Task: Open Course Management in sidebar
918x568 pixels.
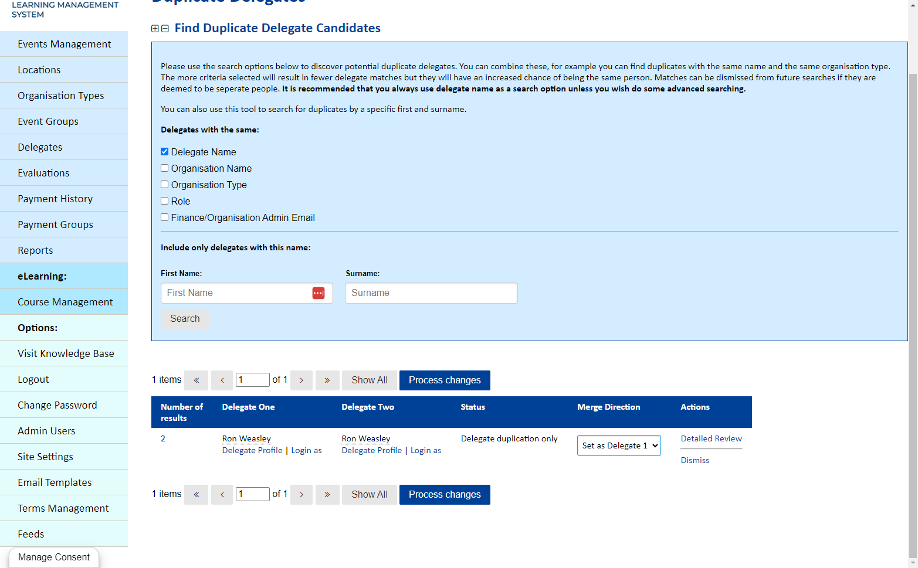Action: [64, 302]
